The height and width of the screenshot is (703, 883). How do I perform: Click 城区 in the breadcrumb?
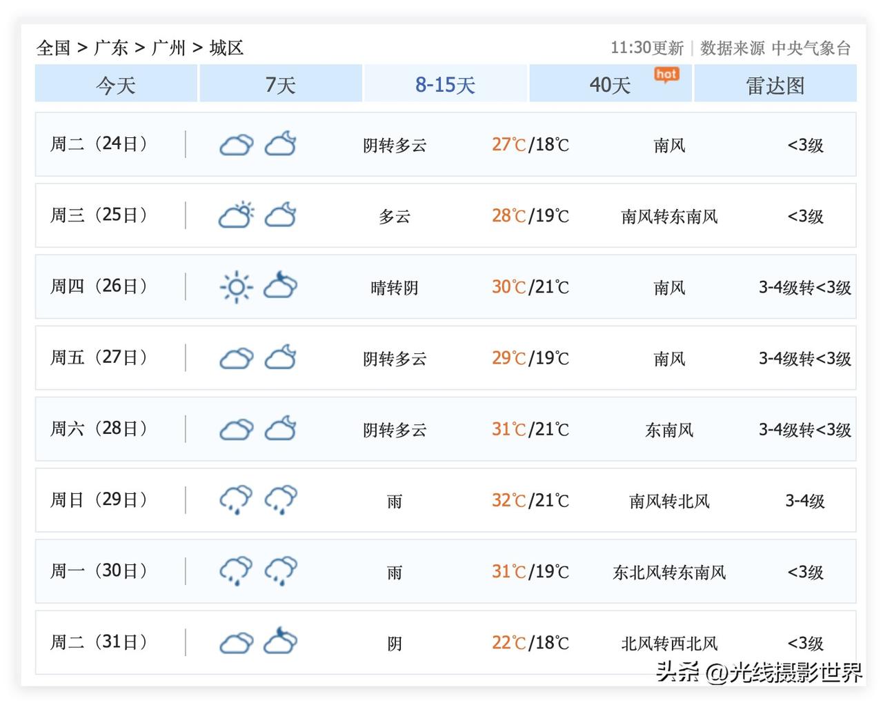click(227, 48)
